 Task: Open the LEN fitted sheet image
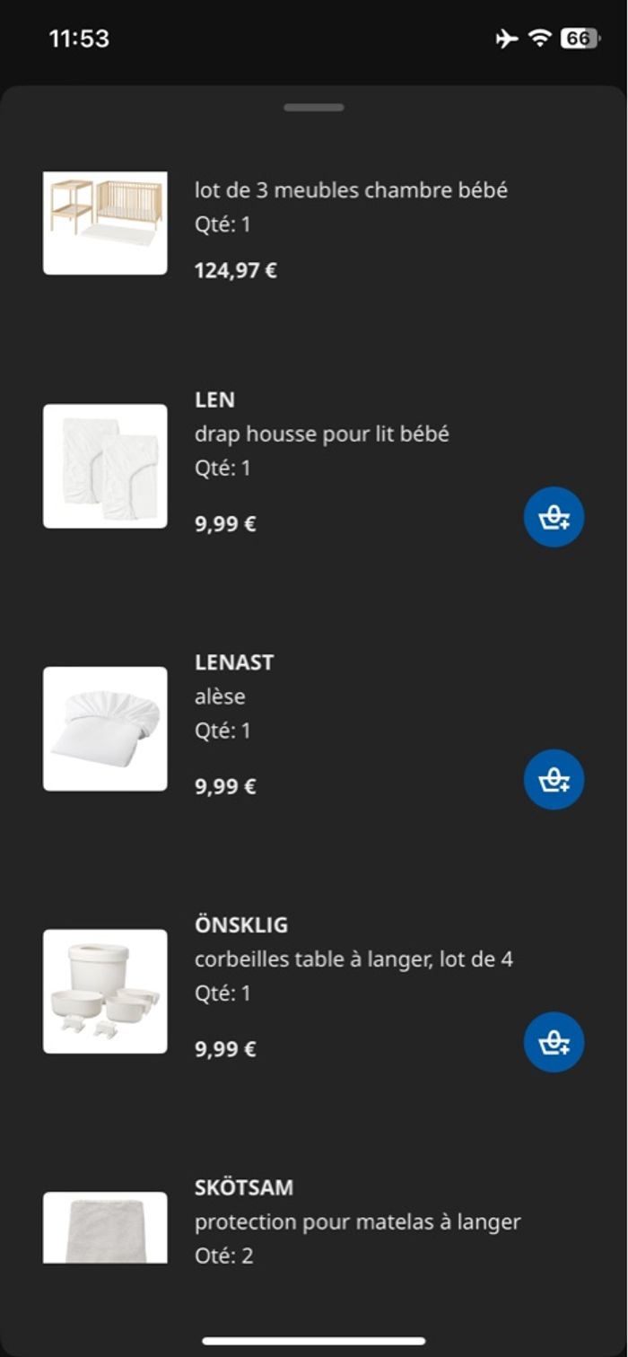105,466
